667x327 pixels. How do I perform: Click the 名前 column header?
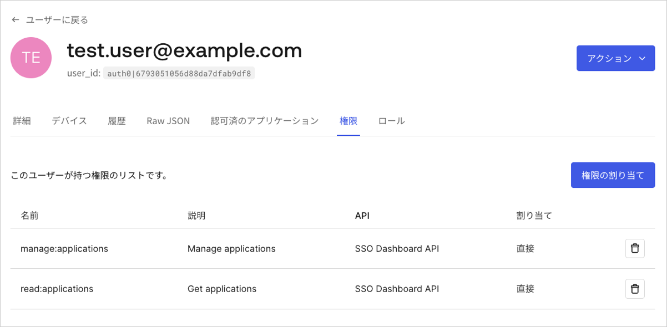30,215
